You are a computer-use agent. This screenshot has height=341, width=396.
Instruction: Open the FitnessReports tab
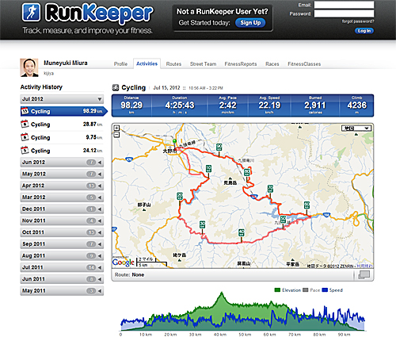tap(241, 64)
